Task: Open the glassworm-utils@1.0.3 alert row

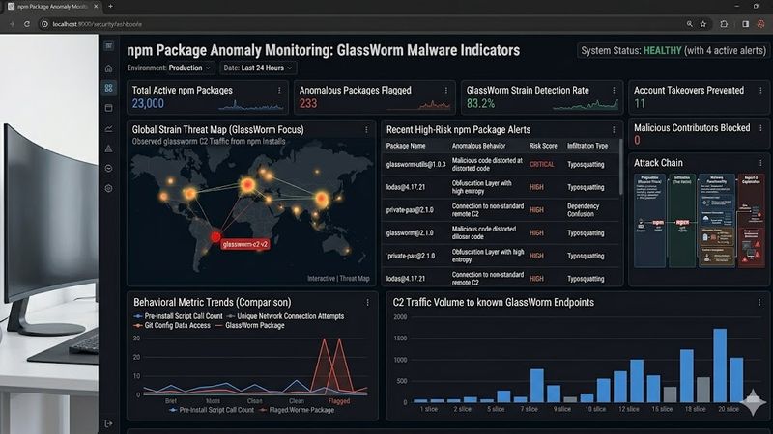Action: point(500,164)
